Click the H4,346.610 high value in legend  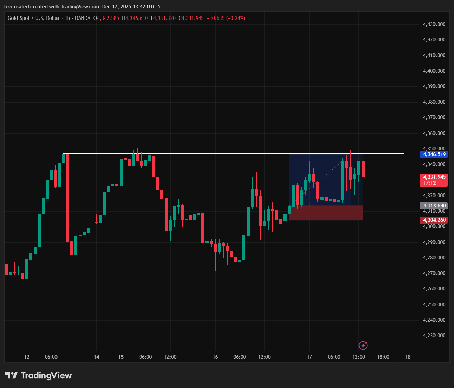click(135, 18)
